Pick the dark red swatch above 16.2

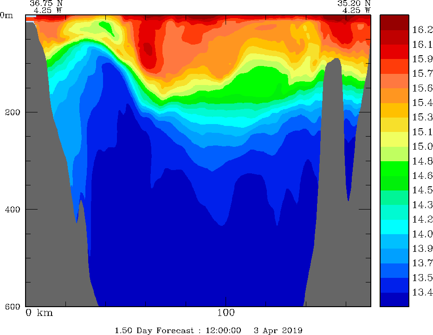[x=394, y=22]
